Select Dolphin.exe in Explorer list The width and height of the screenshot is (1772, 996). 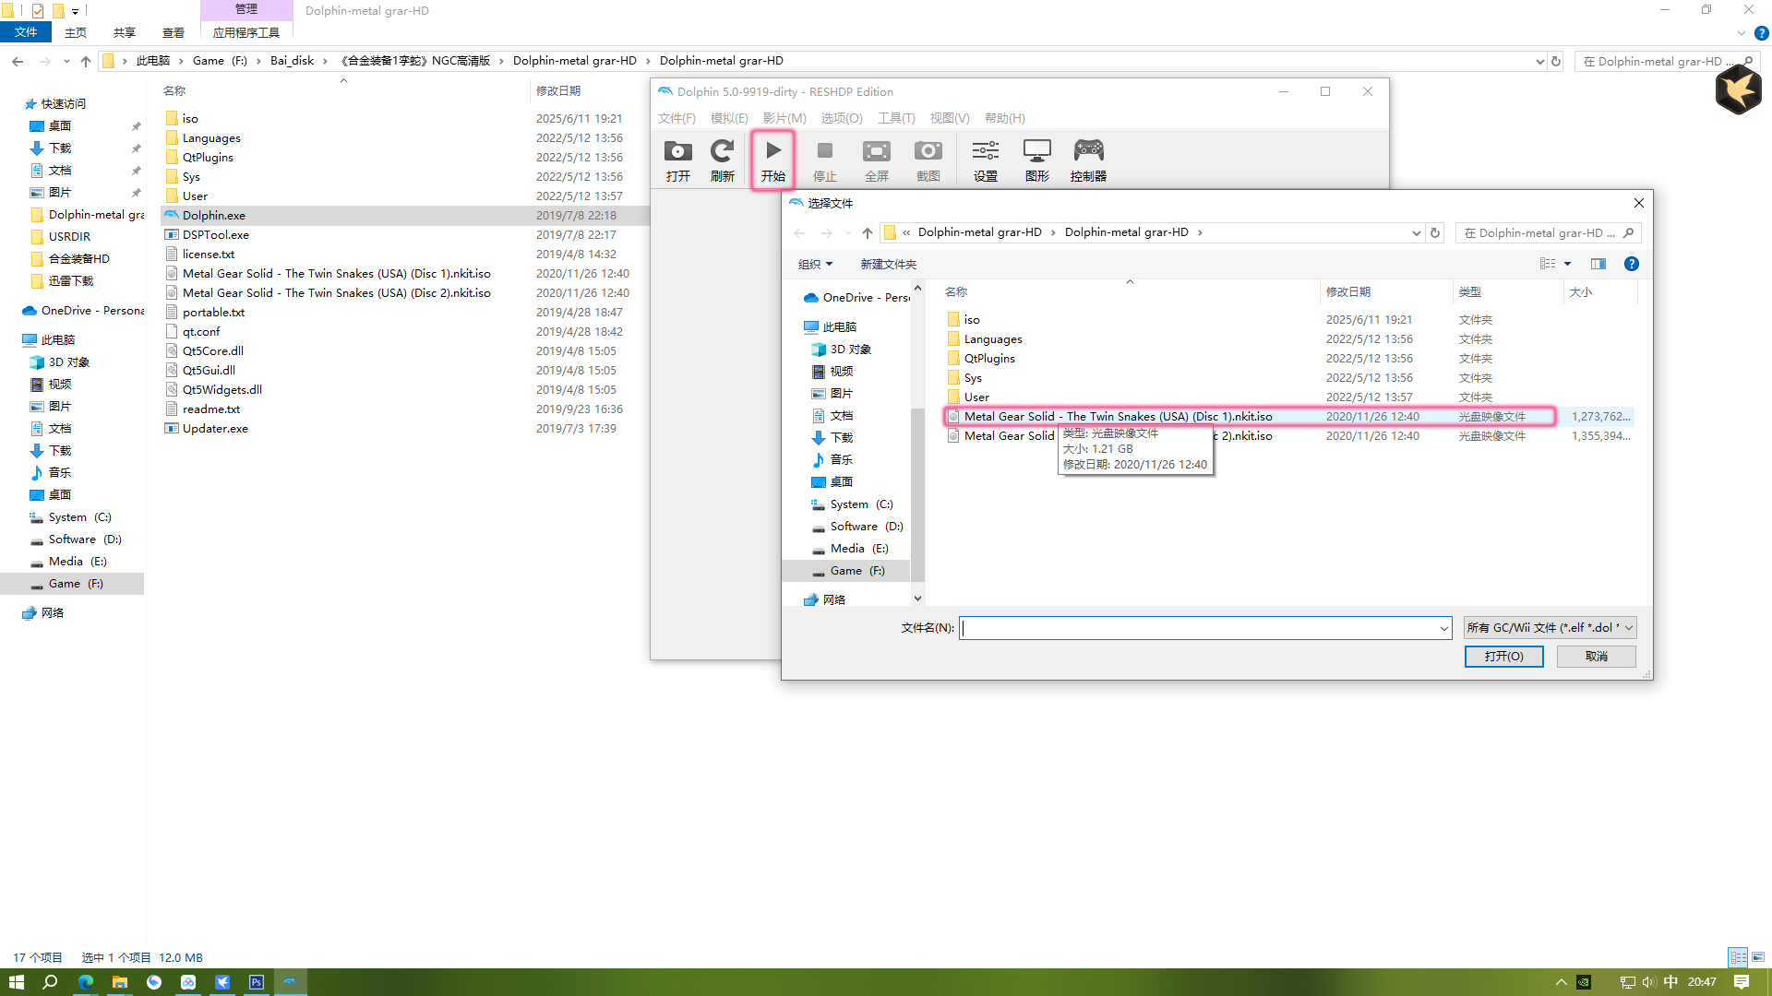coord(405,216)
